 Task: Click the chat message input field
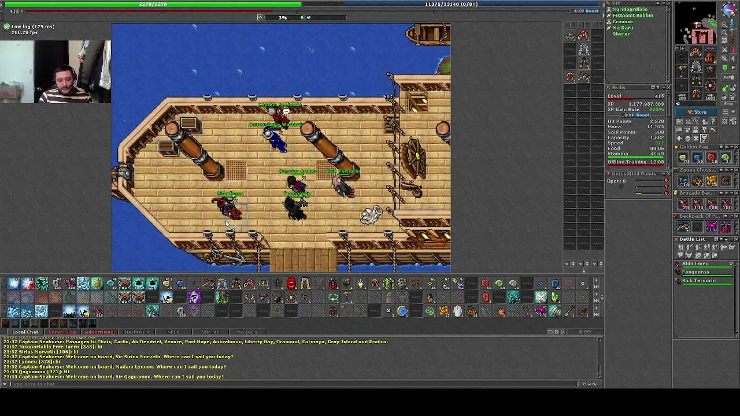292,384
